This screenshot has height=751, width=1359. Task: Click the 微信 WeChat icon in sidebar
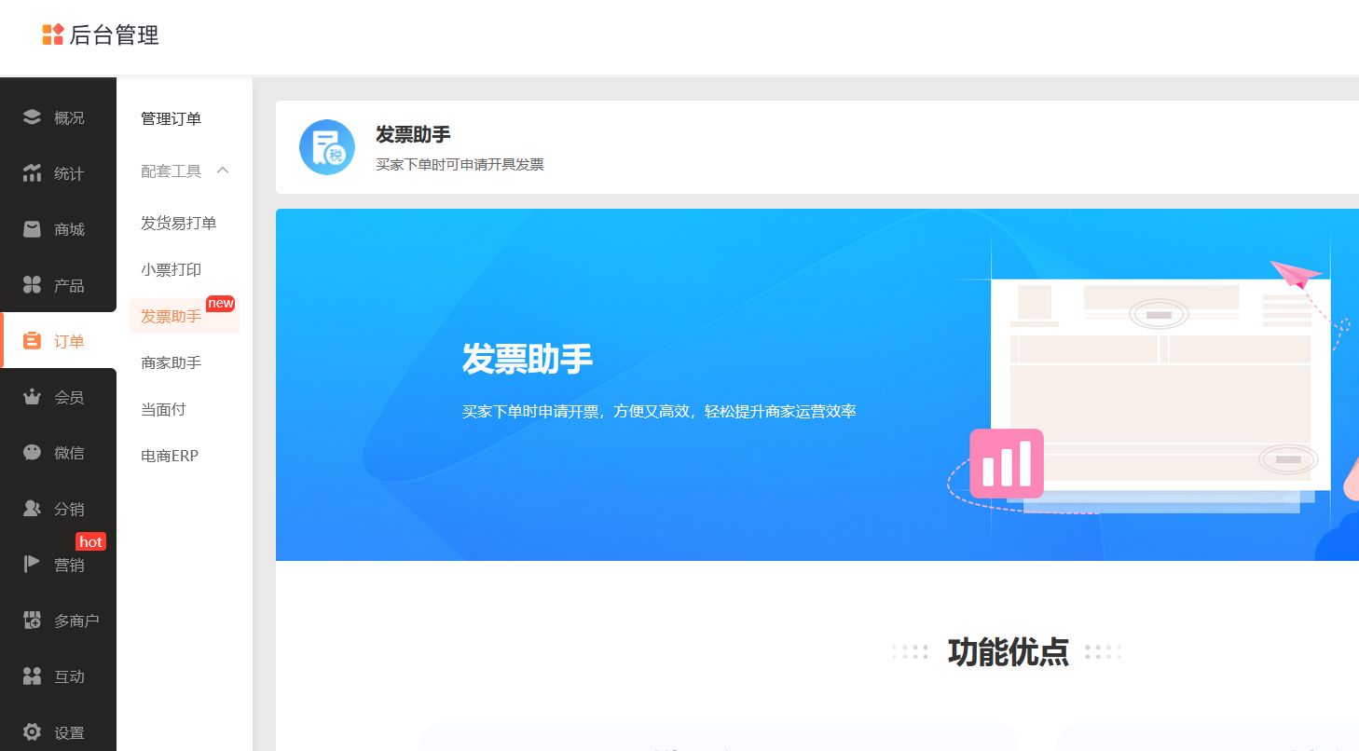pyautogui.click(x=31, y=452)
